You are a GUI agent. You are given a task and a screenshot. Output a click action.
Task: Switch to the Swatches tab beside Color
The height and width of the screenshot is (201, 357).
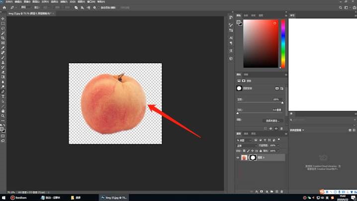tap(246, 15)
